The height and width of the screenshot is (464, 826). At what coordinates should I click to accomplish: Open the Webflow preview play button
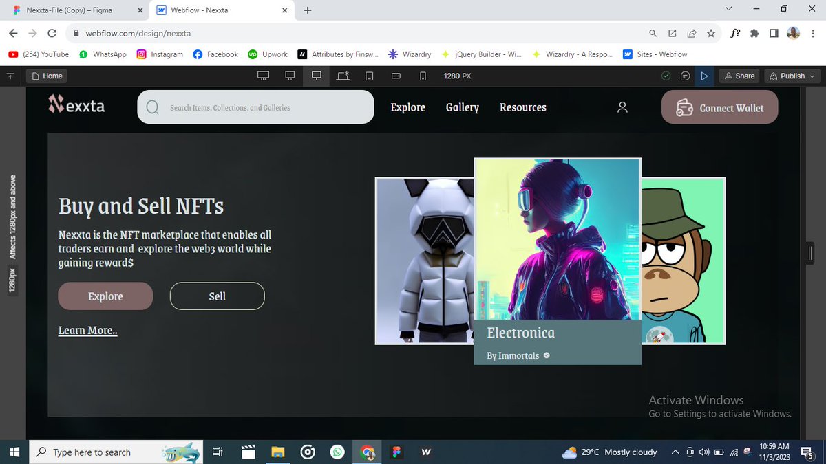pos(704,76)
